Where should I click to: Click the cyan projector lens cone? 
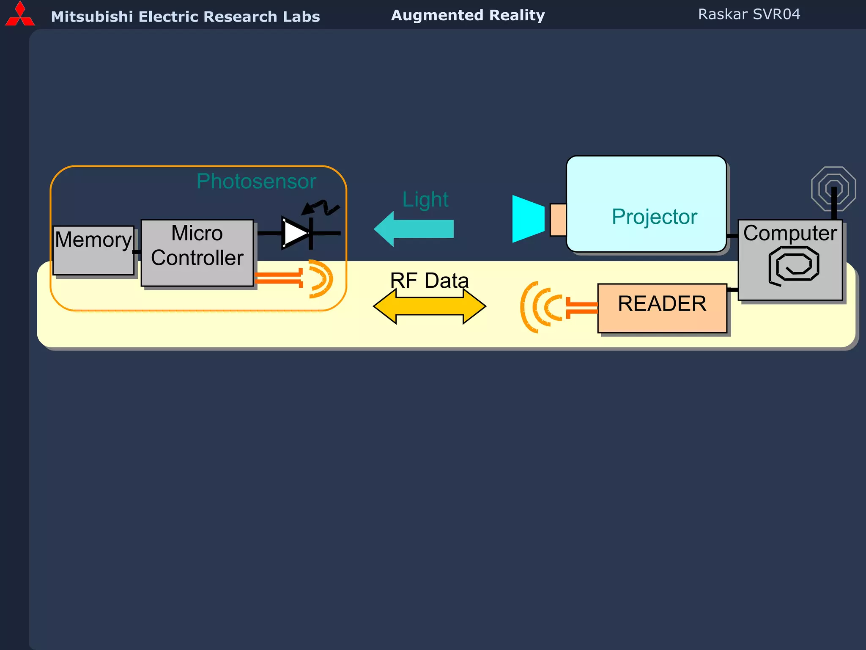[x=528, y=219]
